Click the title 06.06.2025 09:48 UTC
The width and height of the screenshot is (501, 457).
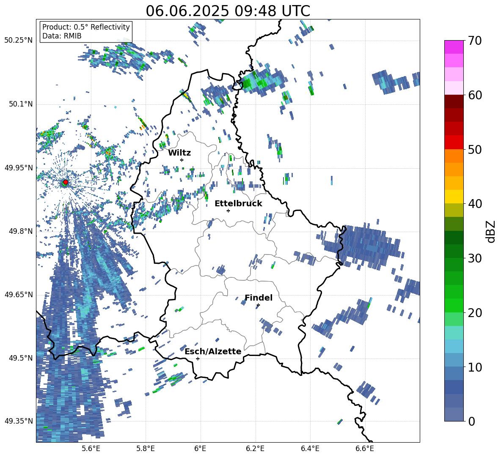pos(228,11)
